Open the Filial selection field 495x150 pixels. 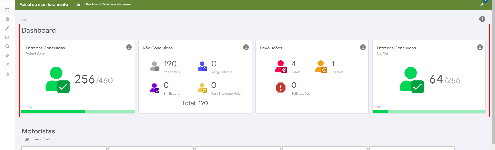click(x=248, y=20)
